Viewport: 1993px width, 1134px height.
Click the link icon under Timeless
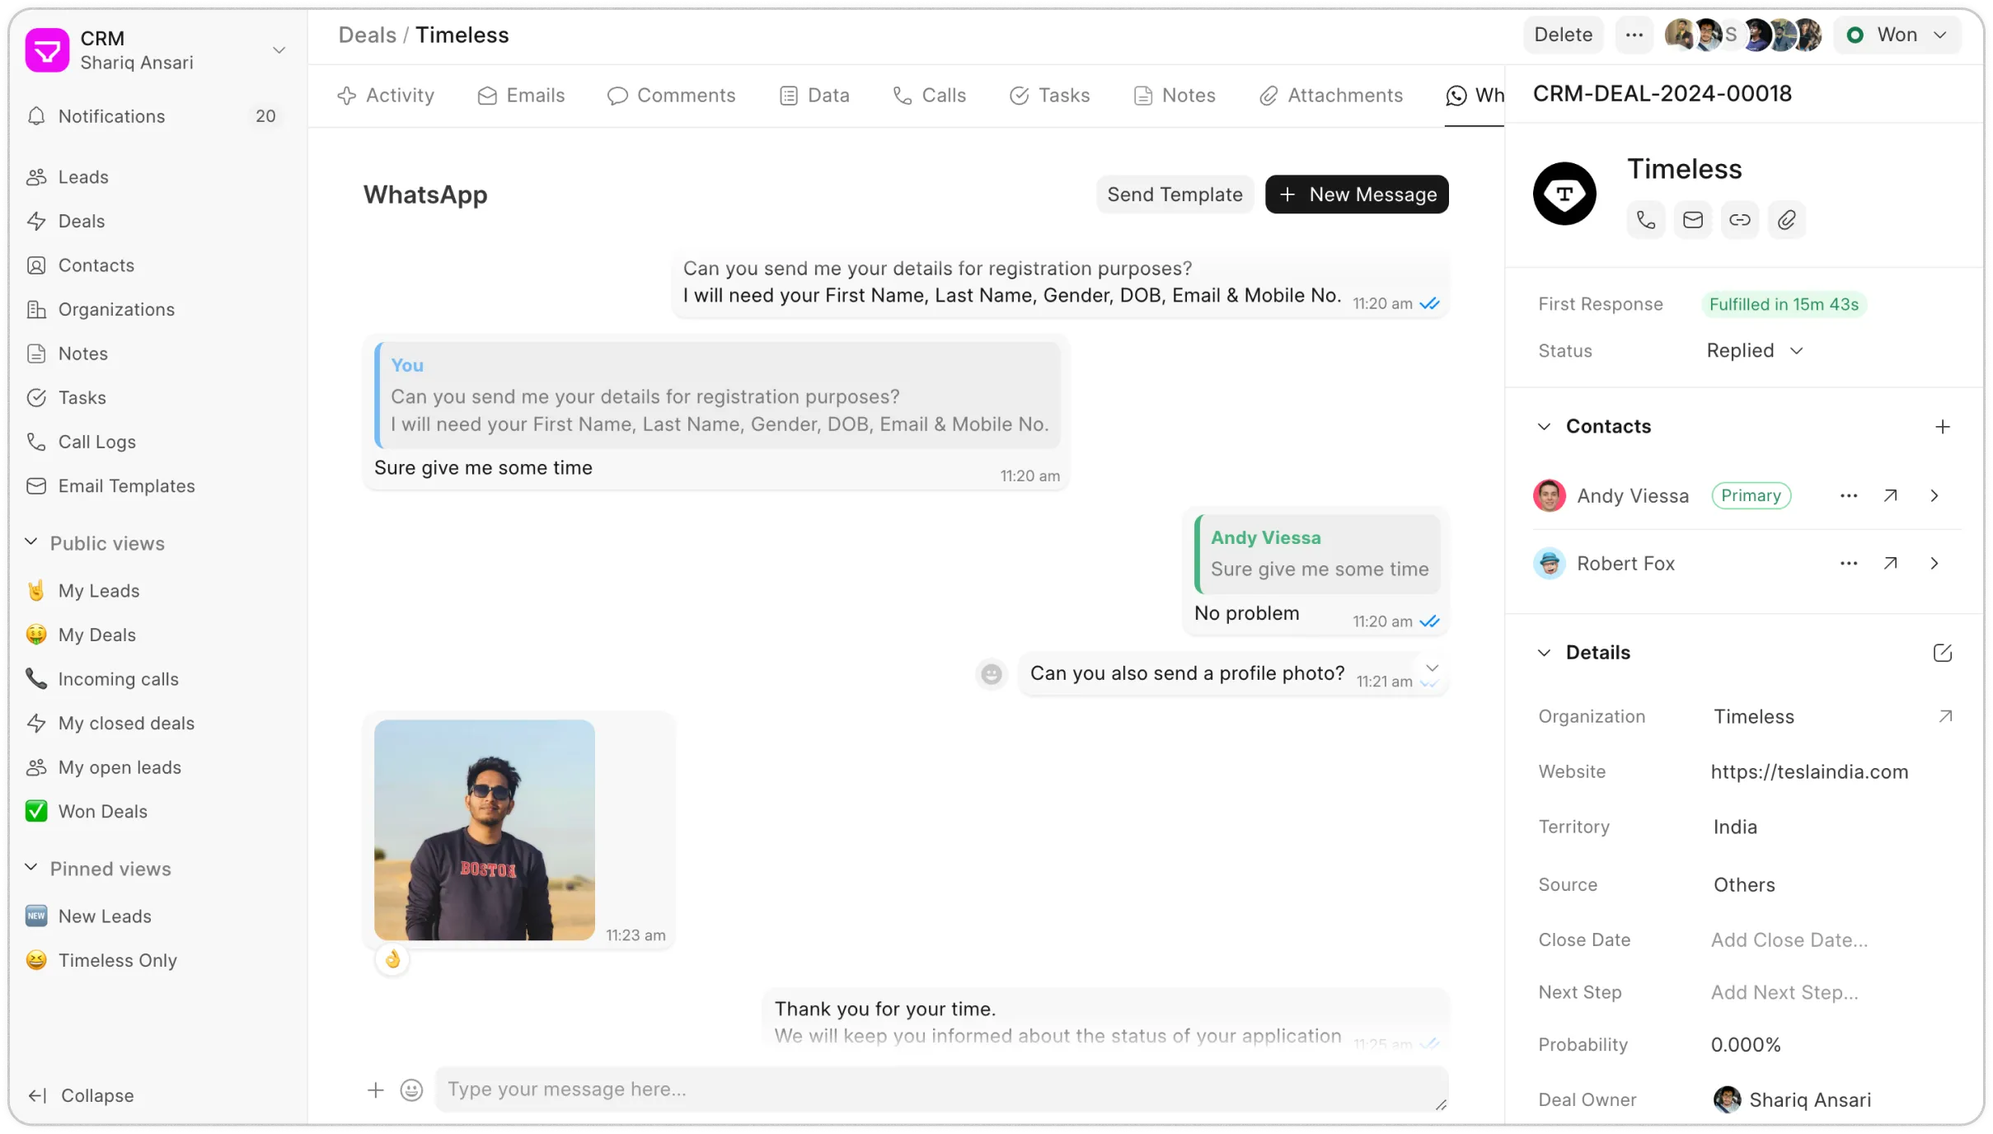tap(1740, 220)
